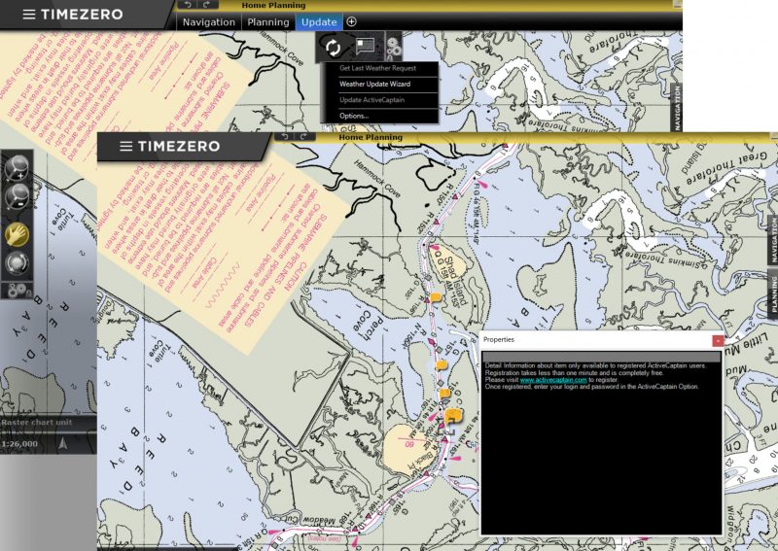Click the undo arrow in front window
The width and height of the screenshot is (778, 551).
(x=285, y=136)
